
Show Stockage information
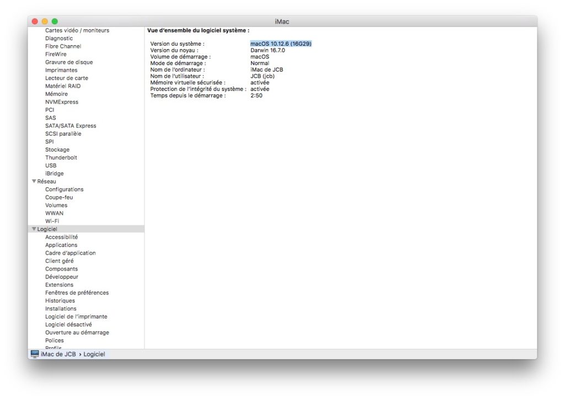[x=57, y=149]
